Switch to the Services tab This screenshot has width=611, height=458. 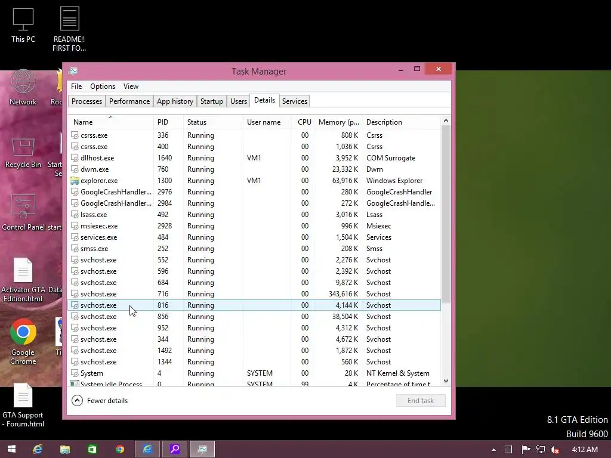point(295,101)
